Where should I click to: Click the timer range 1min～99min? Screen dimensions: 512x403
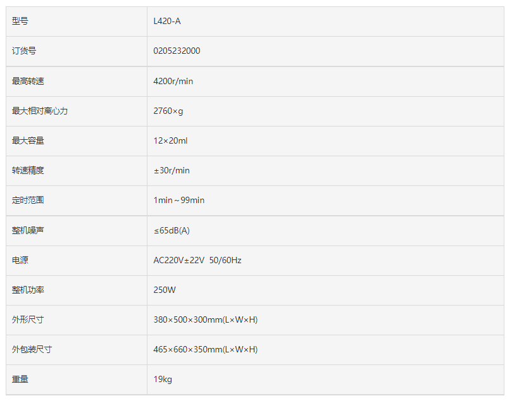pos(179,200)
